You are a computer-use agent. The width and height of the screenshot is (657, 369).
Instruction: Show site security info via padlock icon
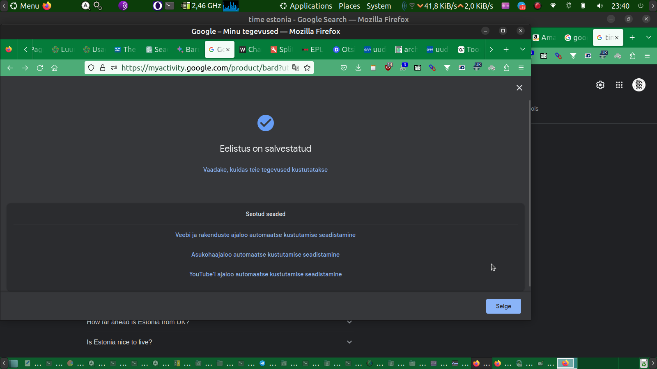click(x=103, y=68)
